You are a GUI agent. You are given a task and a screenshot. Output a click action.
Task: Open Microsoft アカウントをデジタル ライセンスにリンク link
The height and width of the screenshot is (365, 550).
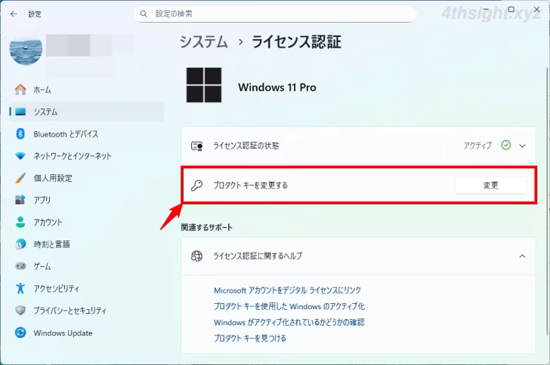click(287, 290)
